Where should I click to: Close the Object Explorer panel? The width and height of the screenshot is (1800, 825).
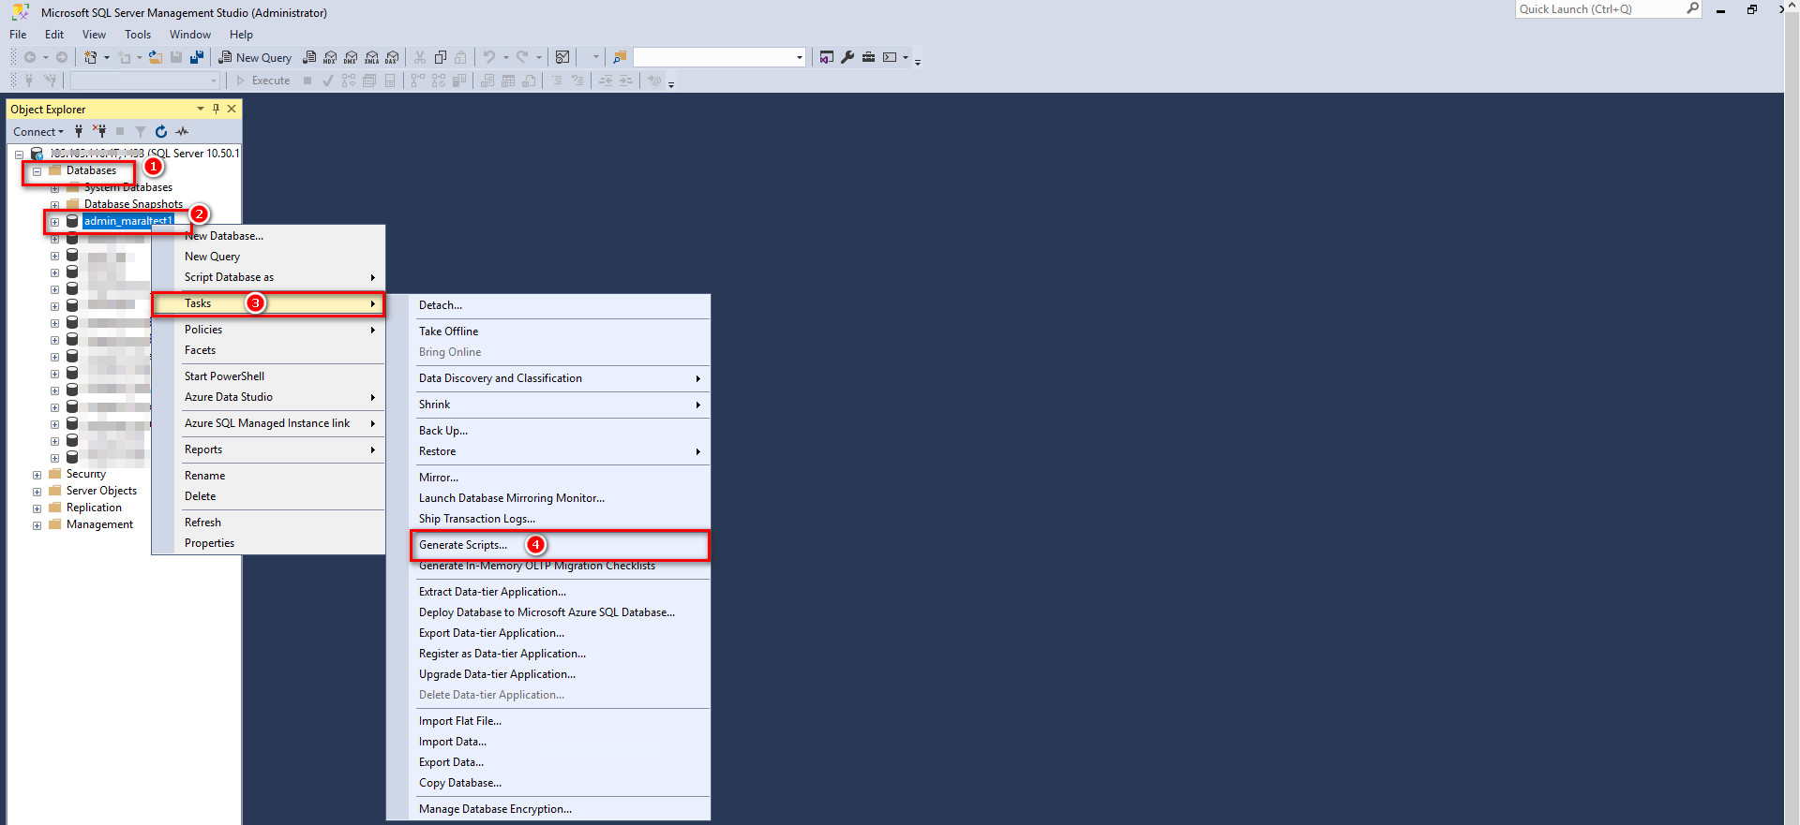point(232,109)
